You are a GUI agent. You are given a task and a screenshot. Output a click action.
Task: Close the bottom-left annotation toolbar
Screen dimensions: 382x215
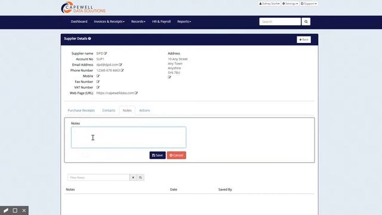point(24,210)
